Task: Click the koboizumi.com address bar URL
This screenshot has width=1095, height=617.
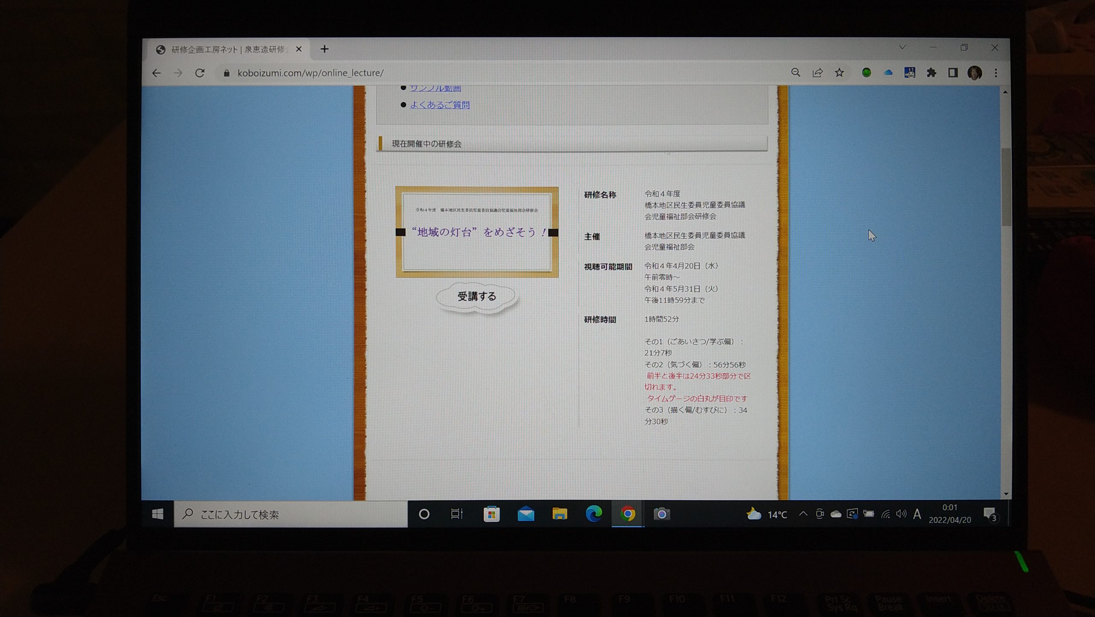Action: point(311,73)
